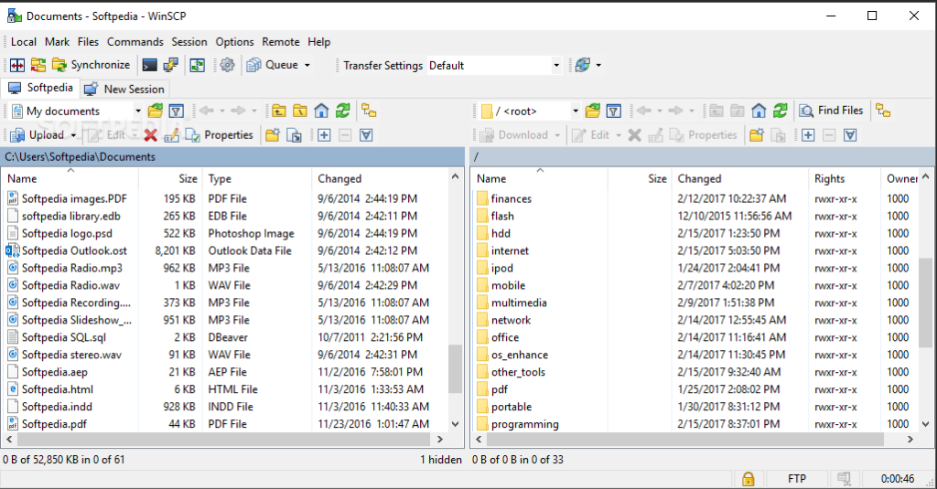Select the file Softpedia.html
The width and height of the screenshot is (937, 489).
click(x=58, y=389)
